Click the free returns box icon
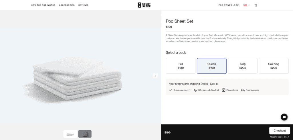 (x=223, y=90)
